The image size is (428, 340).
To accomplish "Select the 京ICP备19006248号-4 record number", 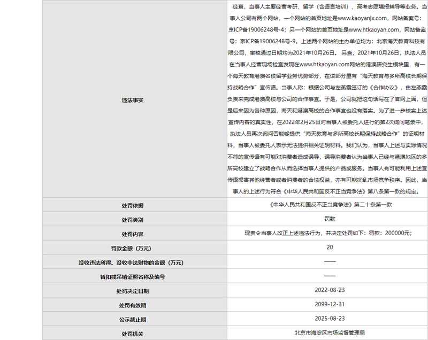I will tap(256, 30).
